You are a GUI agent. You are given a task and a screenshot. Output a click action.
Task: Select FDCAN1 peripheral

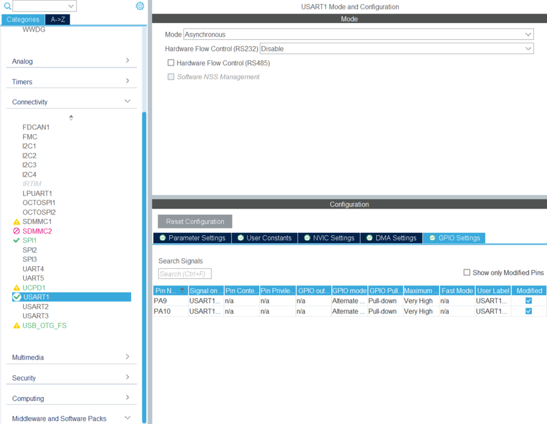[36, 127]
